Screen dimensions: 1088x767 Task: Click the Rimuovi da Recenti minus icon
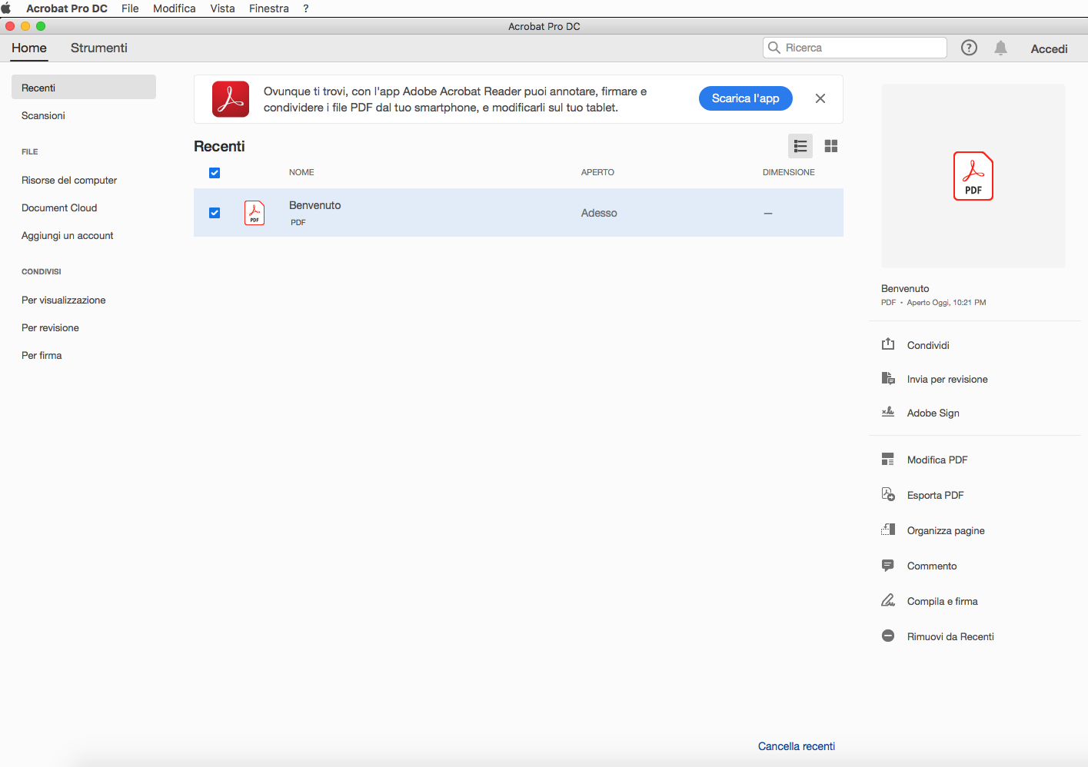click(x=888, y=636)
